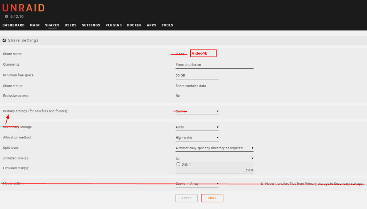Click the Split level label
This screenshot has width=367, height=209.
coord(11,148)
